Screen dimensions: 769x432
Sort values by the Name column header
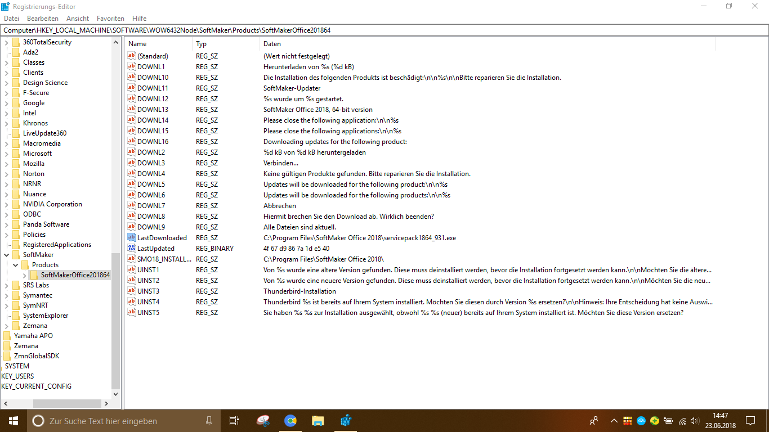pyautogui.click(x=159, y=44)
